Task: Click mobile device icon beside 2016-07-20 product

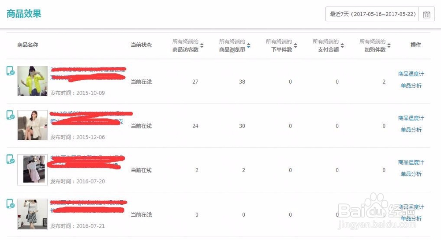Action: (x=11, y=159)
